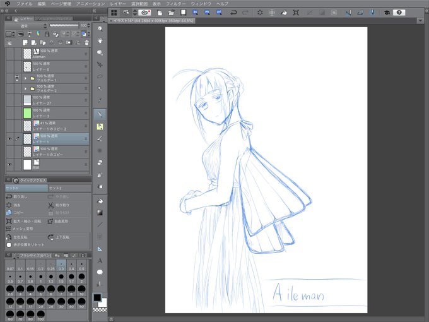This screenshot has width=429, height=322.
Task: Open the layer color dropdown arrows
Action: click(88, 34)
